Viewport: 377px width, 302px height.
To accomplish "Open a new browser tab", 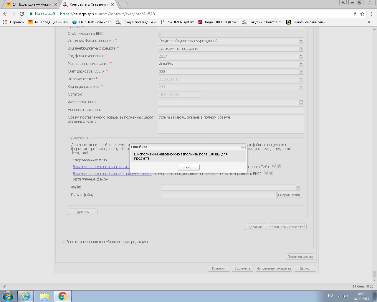I will tap(123, 4).
